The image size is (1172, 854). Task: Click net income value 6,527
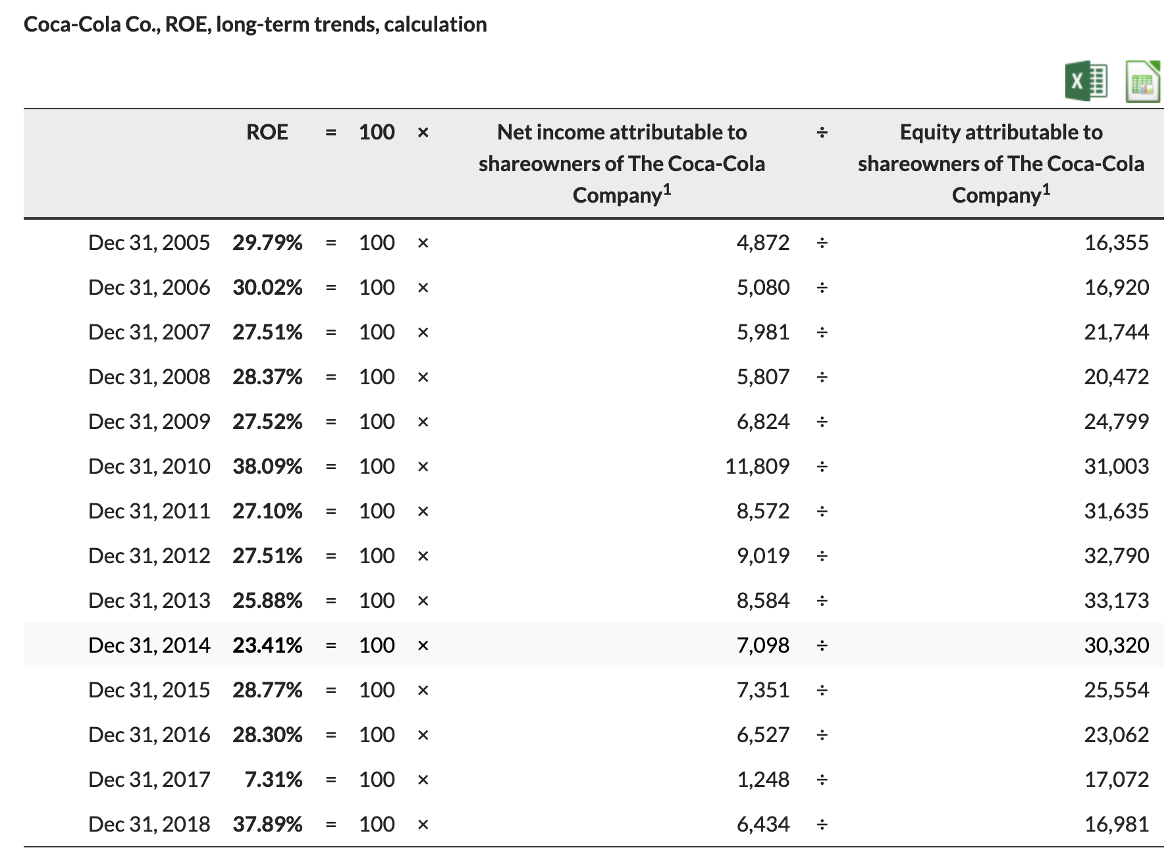click(x=762, y=735)
